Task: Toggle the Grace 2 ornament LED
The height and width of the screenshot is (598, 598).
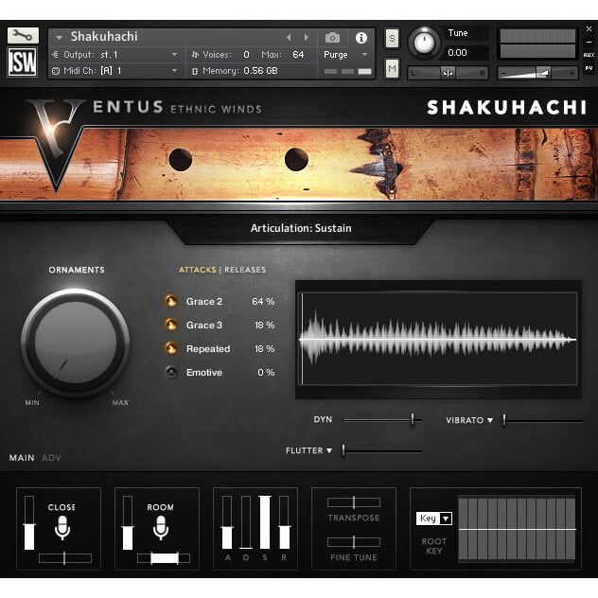Action: 171,301
